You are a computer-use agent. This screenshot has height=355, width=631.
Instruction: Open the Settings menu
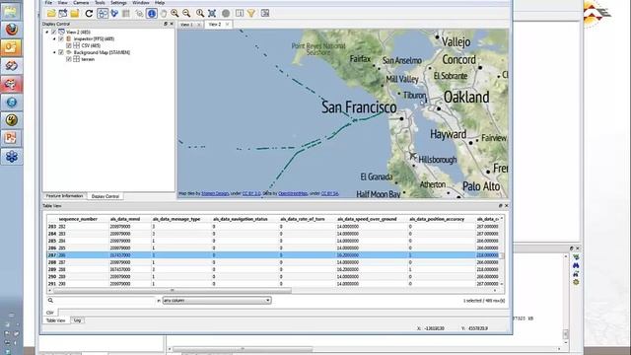pyautogui.click(x=118, y=2)
